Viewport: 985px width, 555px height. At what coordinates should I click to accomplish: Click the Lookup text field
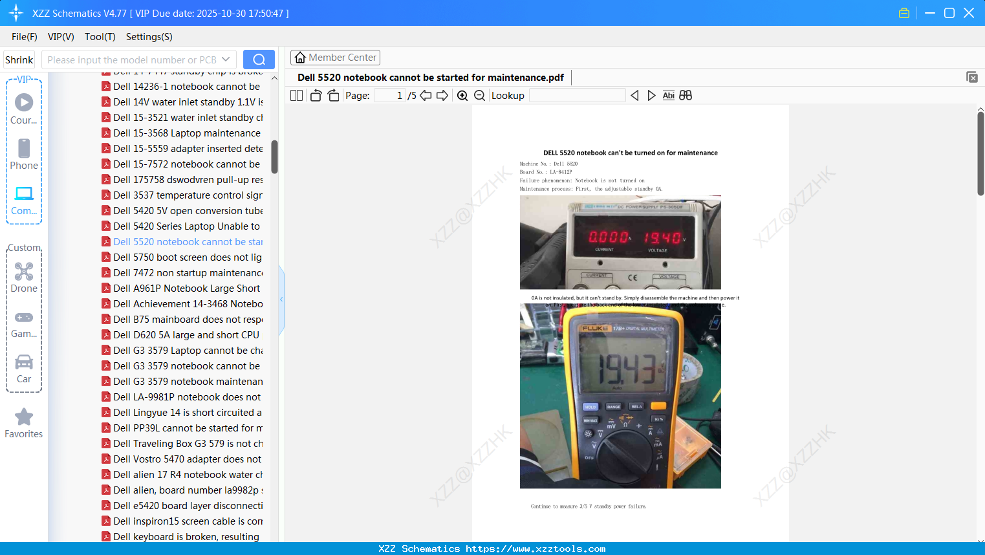(x=577, y=96)
